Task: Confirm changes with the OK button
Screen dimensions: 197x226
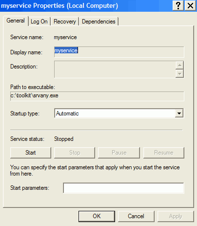Action: (x=97, y=216)
